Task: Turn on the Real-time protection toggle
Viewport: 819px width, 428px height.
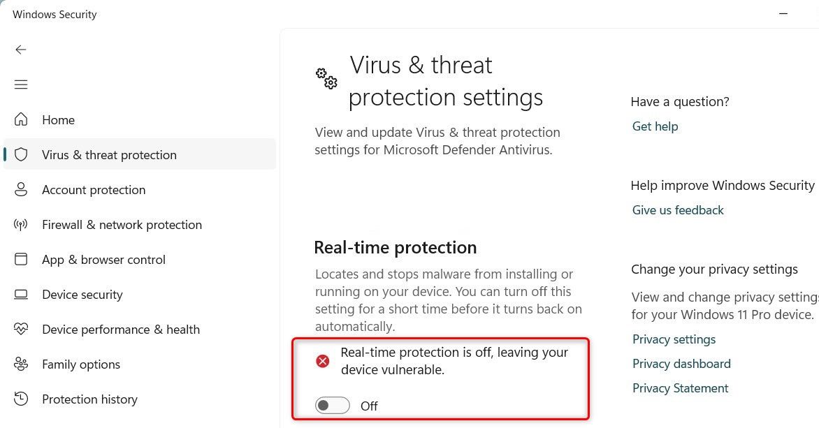Action: (332, 406)
